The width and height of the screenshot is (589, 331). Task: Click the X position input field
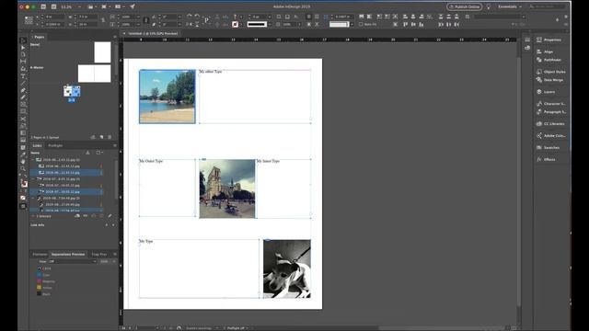pyautogui.click(x=55, y=17)
